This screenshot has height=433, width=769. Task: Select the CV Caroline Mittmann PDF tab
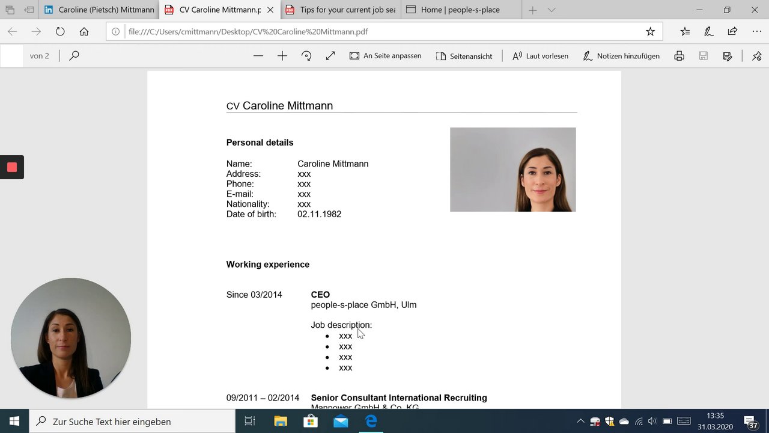pos(219,10)
